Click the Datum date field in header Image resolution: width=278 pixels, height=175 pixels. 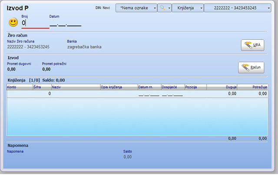point(66,23)
